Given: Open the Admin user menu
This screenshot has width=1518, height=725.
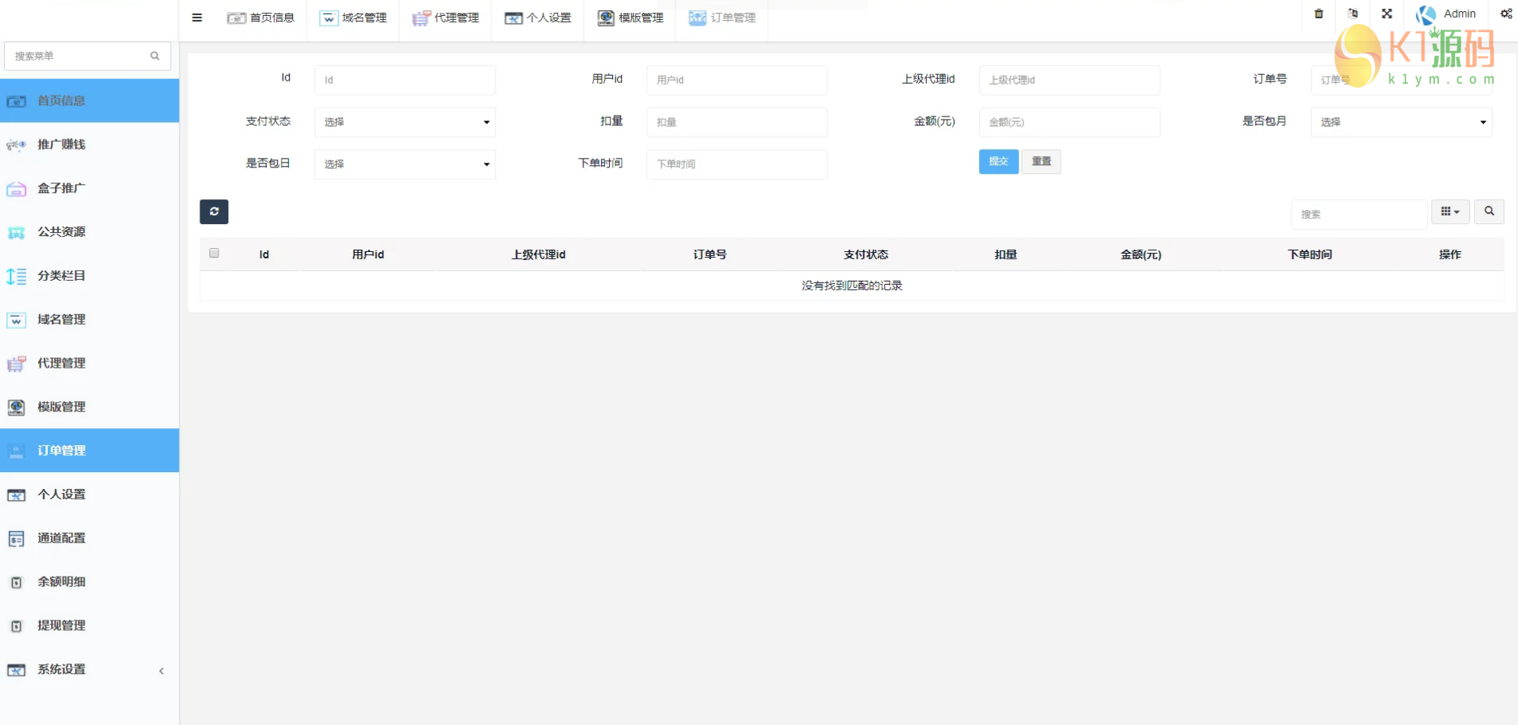Looking at the screenshot, I should pyautogui.click(x=1446, y=14).
